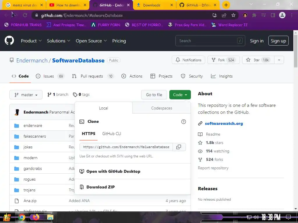Star the repository
Image resolution: width=298 pixels, height=223 pixels.
click(258, 60)
